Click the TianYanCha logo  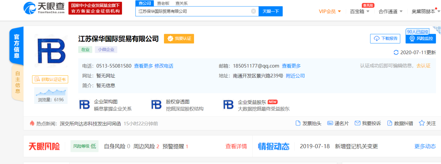[x=44, y=8]
